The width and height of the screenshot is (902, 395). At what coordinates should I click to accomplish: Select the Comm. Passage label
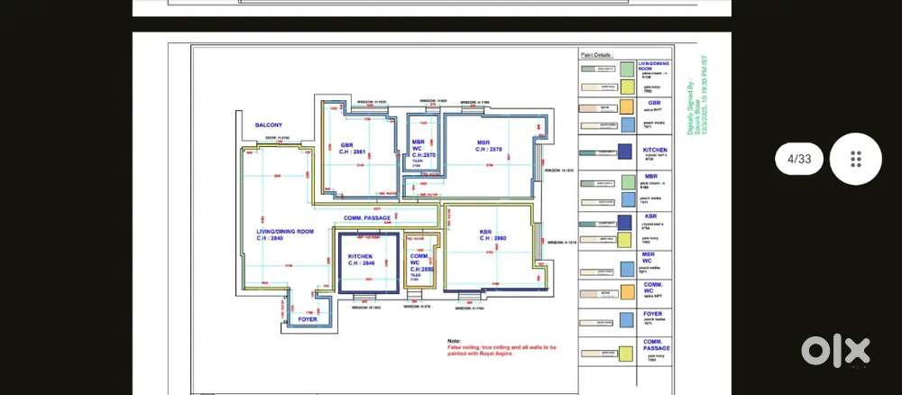click(x=366, y=218)
